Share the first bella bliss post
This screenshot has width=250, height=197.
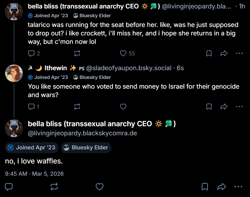tap(224, 54)
